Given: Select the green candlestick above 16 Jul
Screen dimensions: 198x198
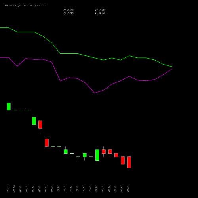Looking at the screenshot, I should point(85,155).
